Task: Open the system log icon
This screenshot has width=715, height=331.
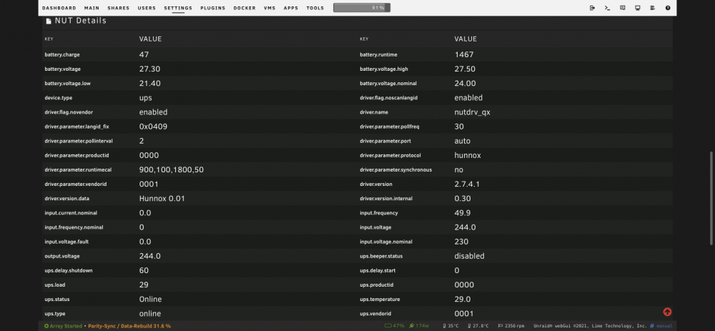Action: point(653,8)
